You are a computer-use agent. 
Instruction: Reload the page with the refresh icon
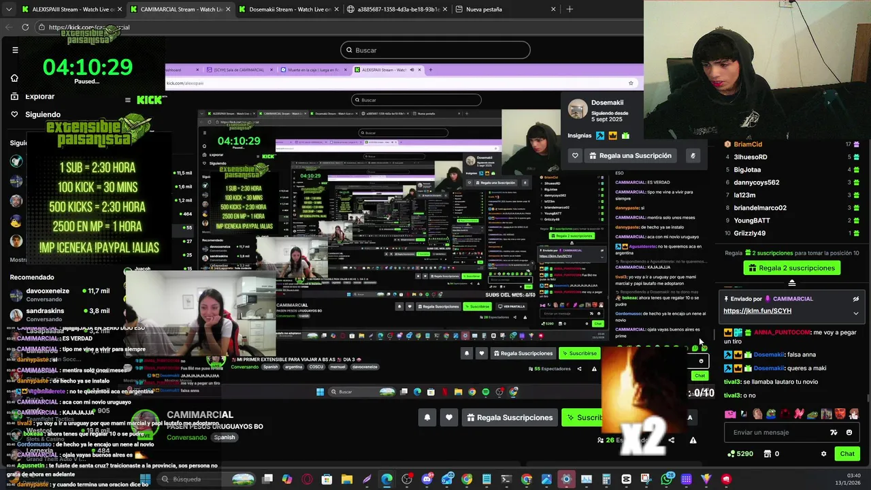coord(25,27)
